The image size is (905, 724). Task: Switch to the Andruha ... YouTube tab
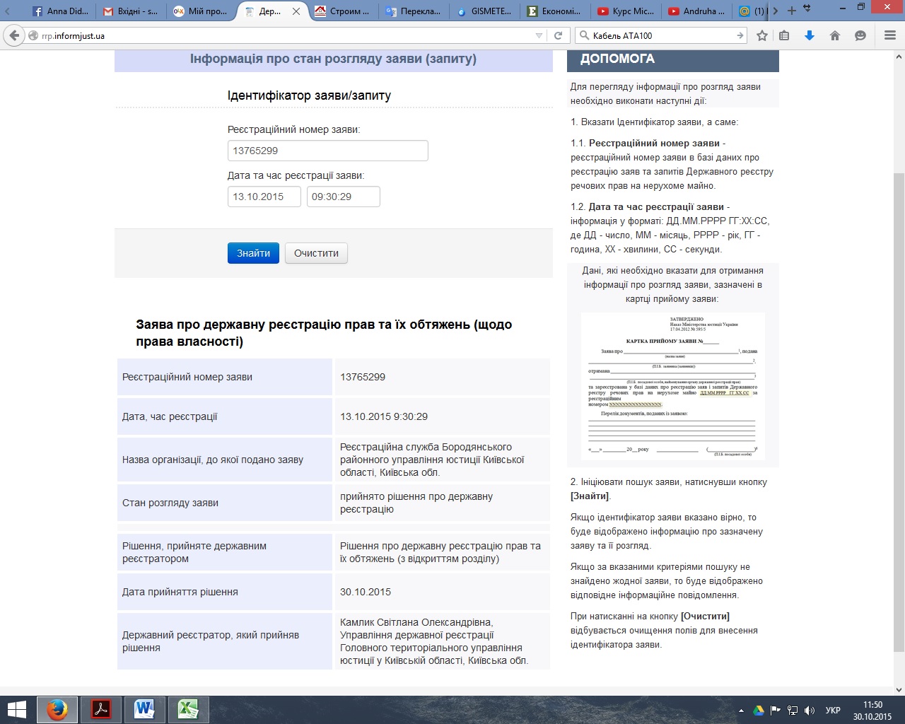click(696, 11)
